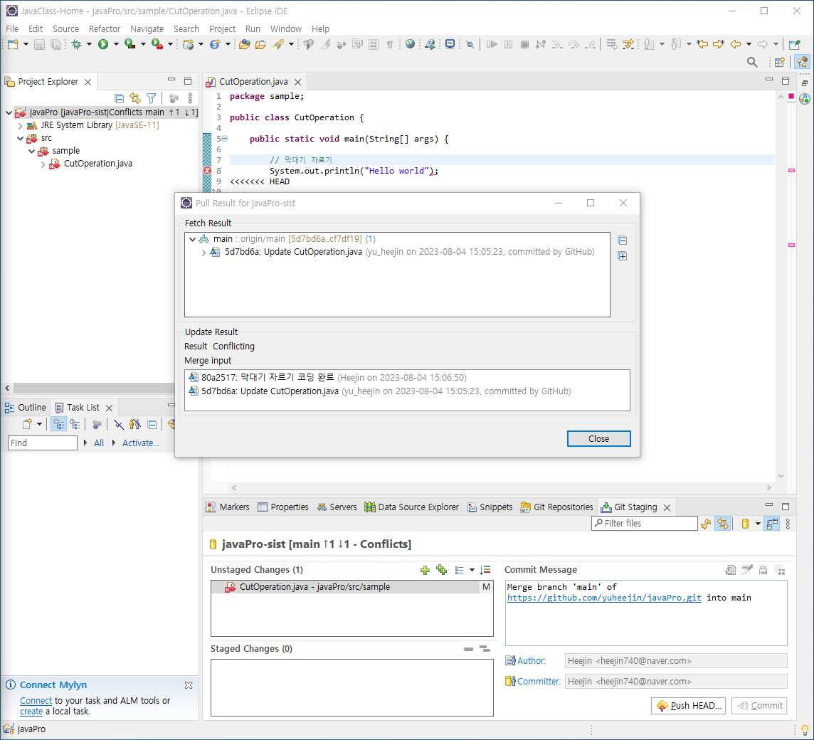Click the Add Signed-off-by icon
The image size is (814, 740).
(747, 570)
